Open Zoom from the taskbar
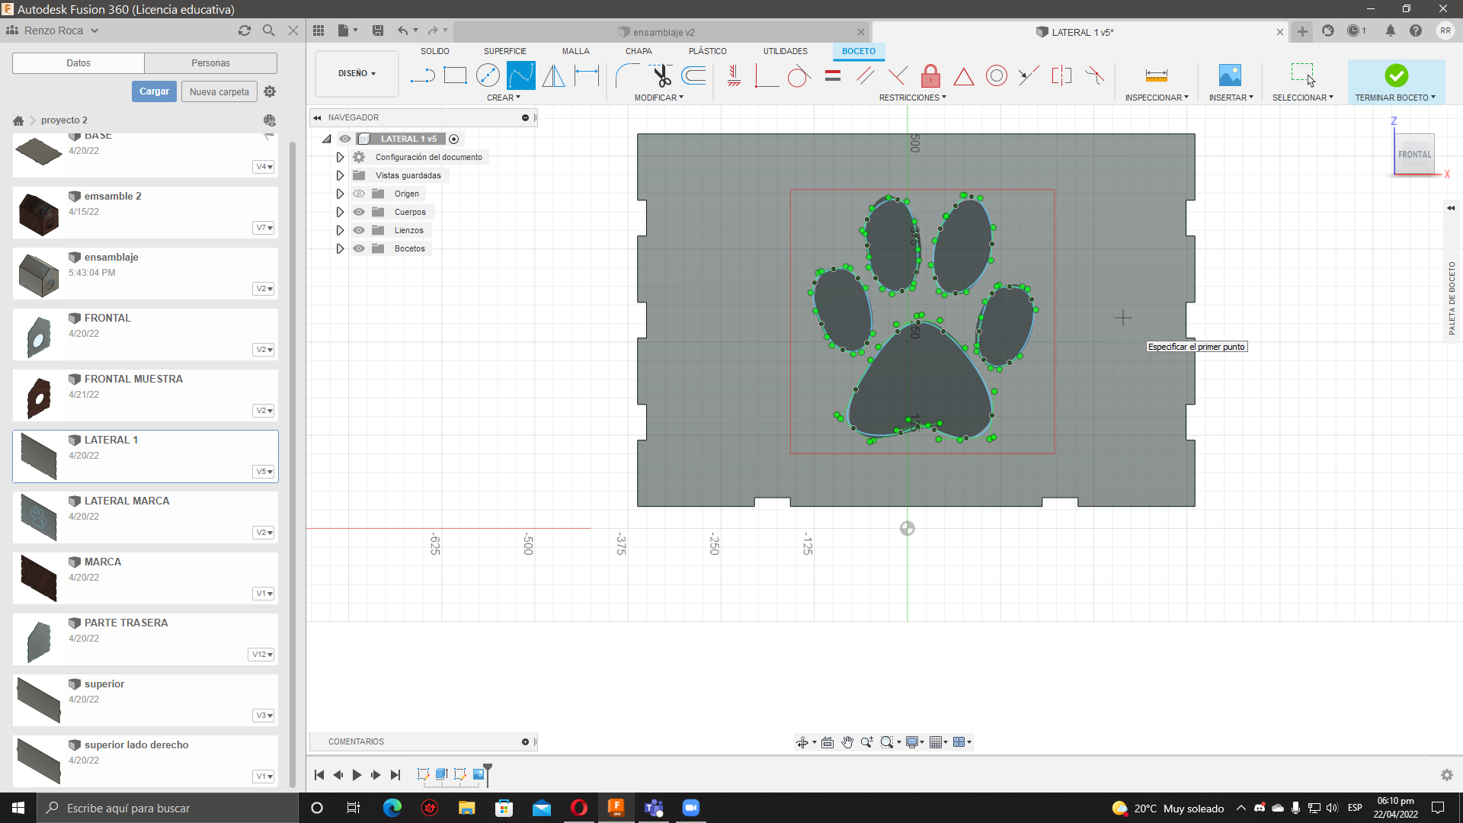The width and height of the screenshot is (1463, 823). point(691,808)
